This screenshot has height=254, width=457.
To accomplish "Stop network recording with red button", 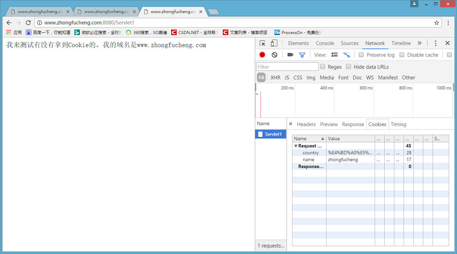I will (262, 55).
